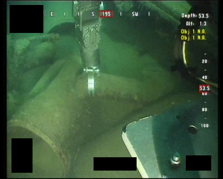Click the Depth: 53.5 readout

195,16
